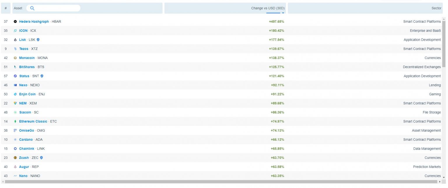Open the Nexo asset link
The height and width of the screenshot is (188, 448).
click(x=23, y=85)
